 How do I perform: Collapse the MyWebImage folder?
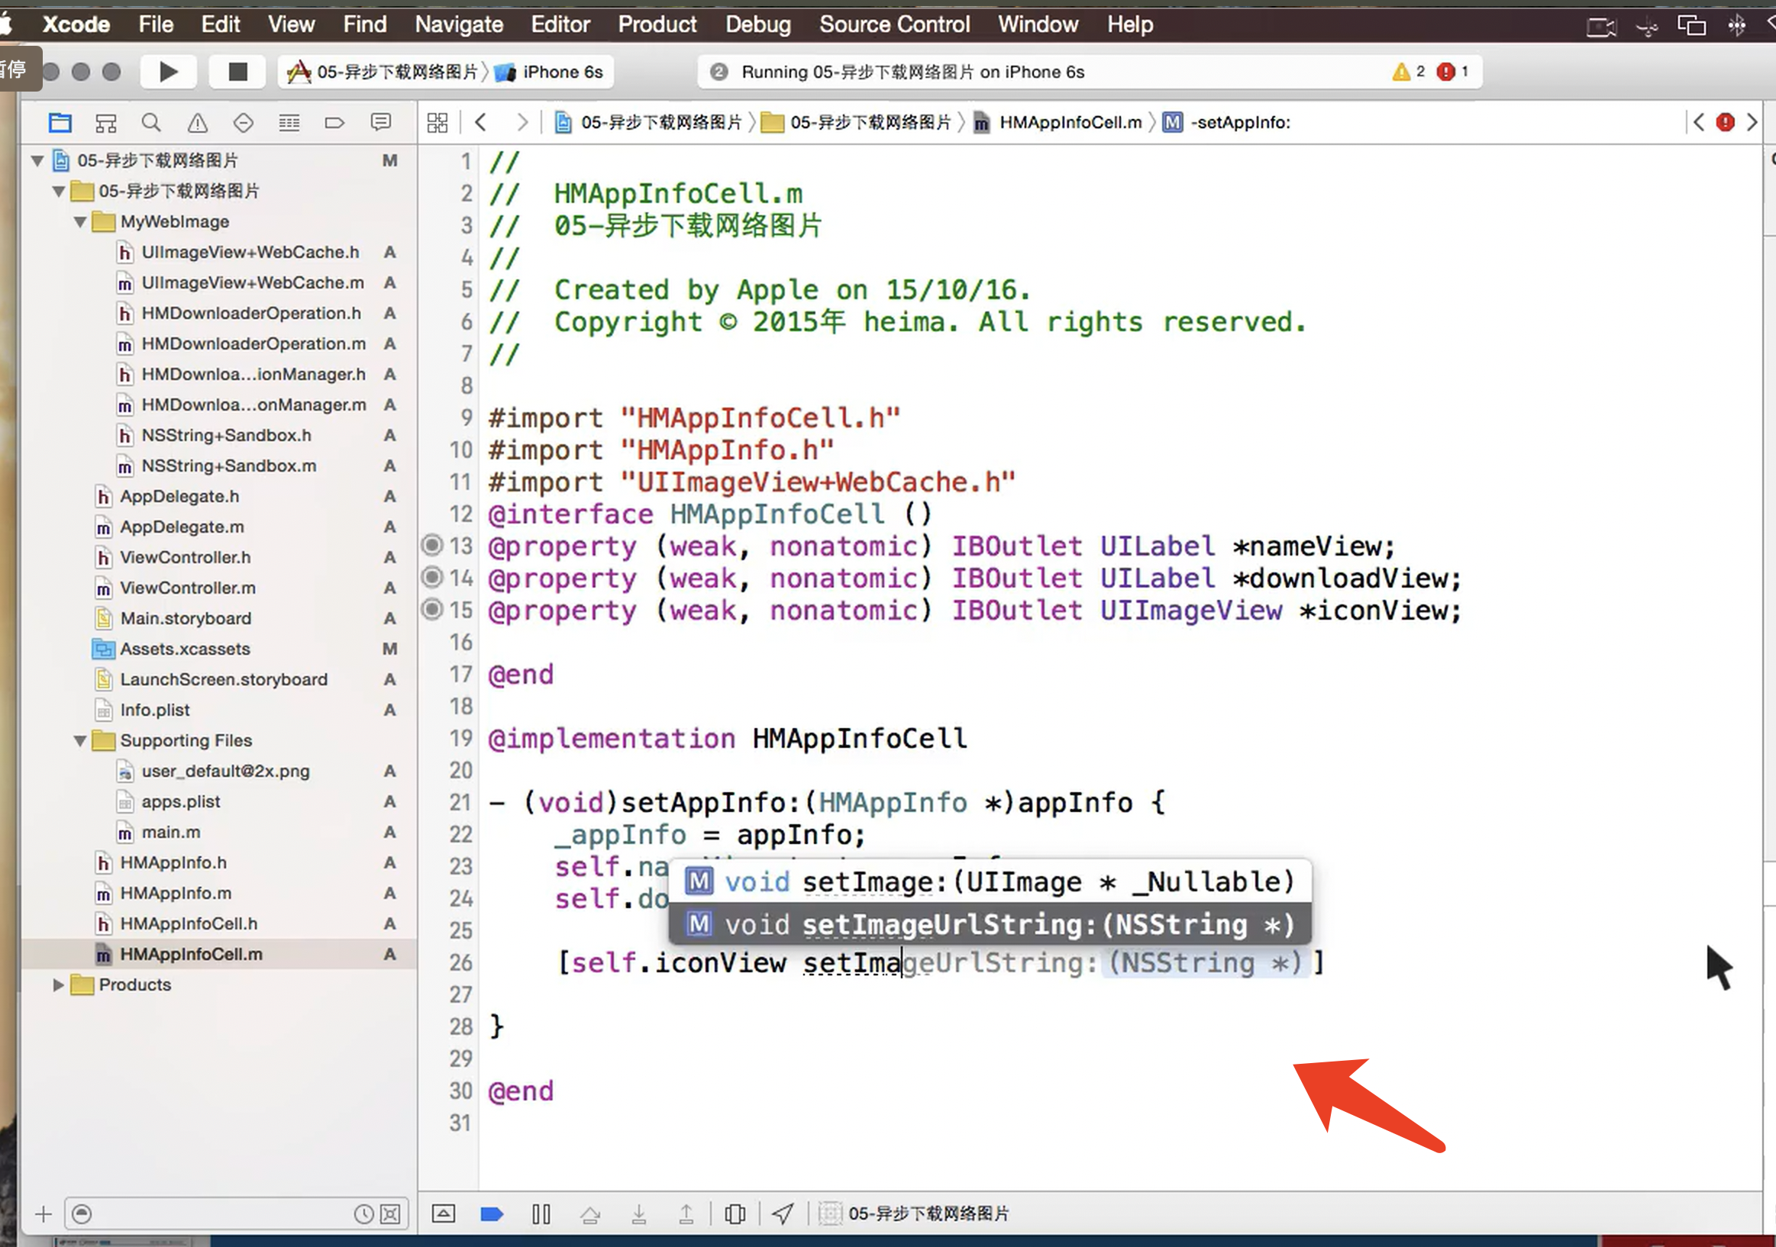(x=79, y=222)
